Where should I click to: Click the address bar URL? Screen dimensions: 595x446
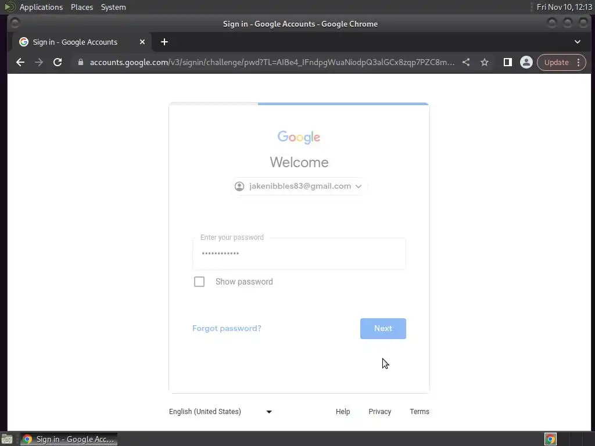(x=272, y=62)
